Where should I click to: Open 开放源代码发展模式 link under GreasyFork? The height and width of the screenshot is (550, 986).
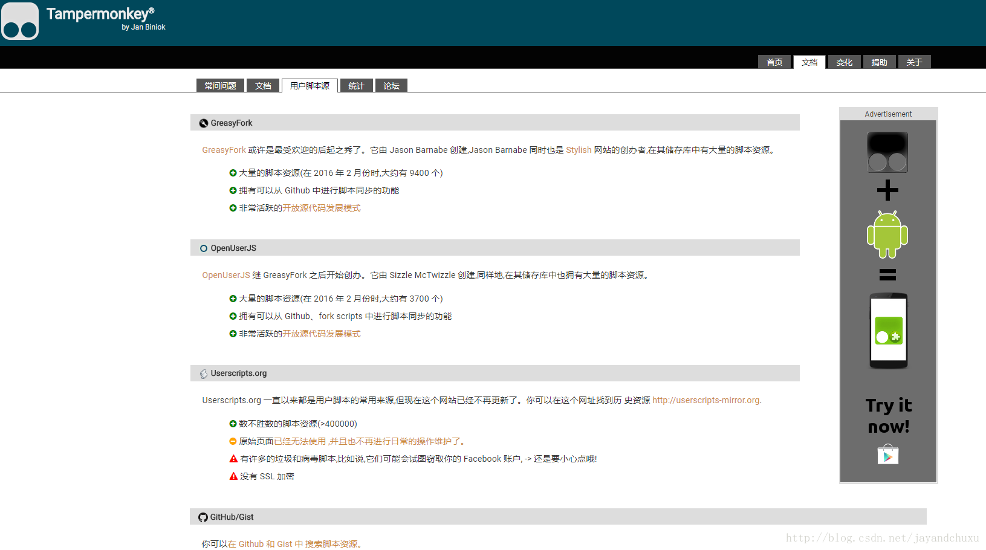coord(322,208)
